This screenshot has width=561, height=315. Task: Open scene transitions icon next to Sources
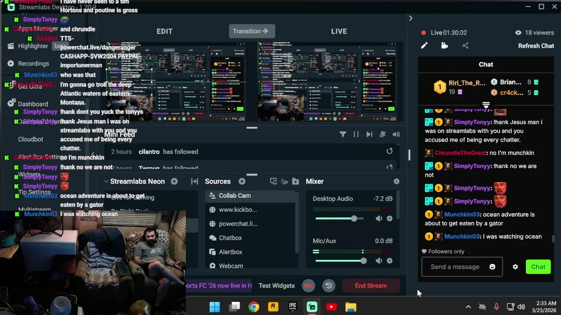tap(195, 181)
